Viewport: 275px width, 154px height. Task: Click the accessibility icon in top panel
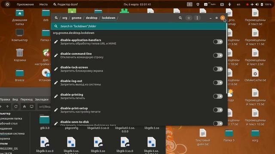pyautogui.click(x=229, y=4)
